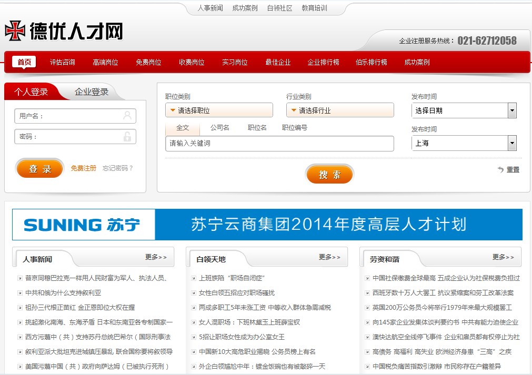Go to 实习岗位 in the navigation bar
The height and width of the screenshot is (375, 532).
pos(235,62)
